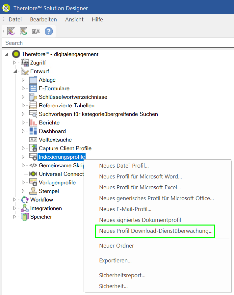Collapse the Entwurf node
This screenshot has width=234, height=295.
[x=15, y=71]
